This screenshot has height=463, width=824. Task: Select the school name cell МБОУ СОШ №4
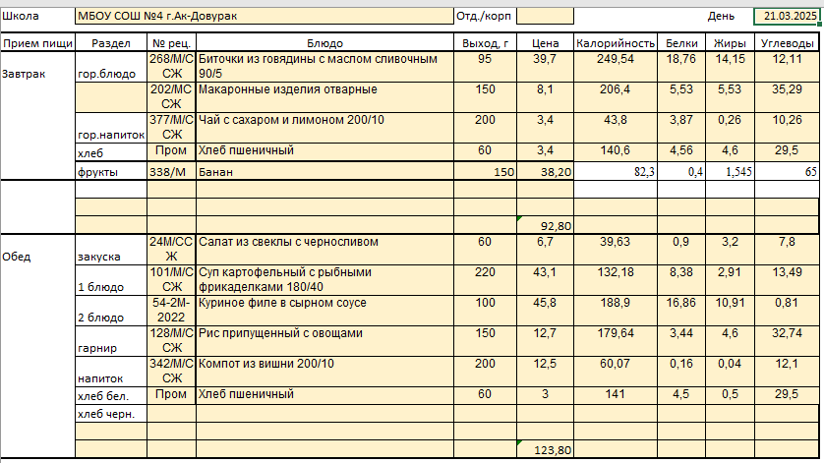[x=263, y=17]
